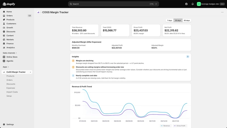
Task: Open the Expenses subpage
Action: coord(10,88)
